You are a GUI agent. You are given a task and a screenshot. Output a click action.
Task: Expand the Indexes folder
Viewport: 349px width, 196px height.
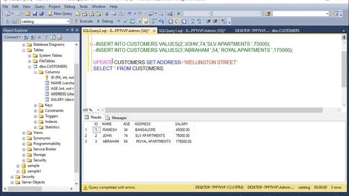pyautogui.click(x=35, y=122)
